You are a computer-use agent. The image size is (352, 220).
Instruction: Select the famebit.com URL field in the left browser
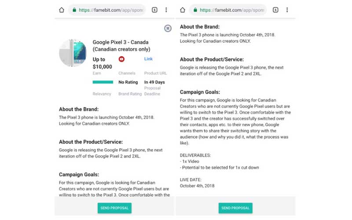pos(112,10)
